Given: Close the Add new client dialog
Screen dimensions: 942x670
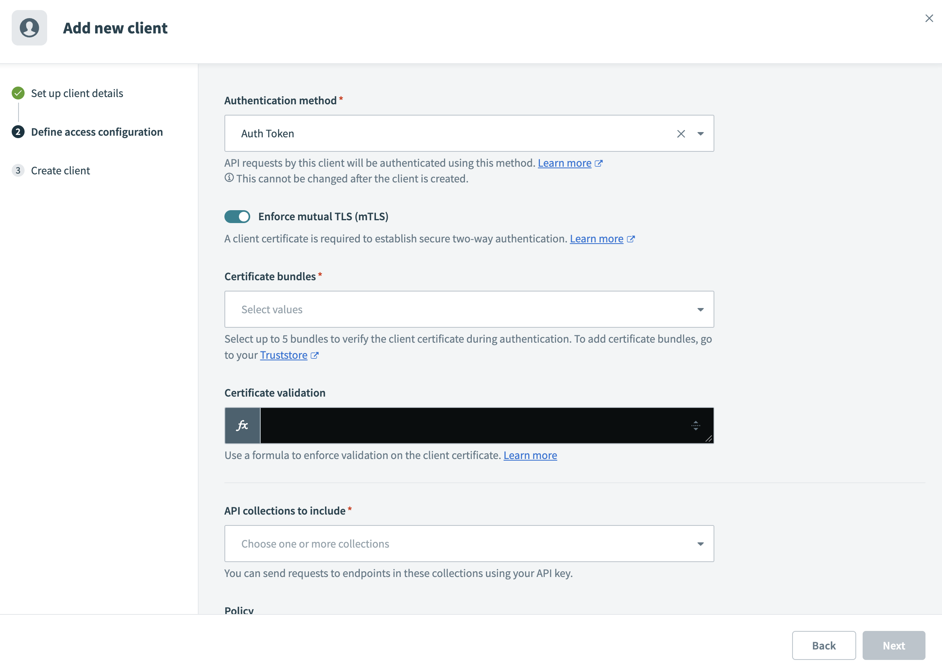Looking at the screenshot, I should [x=929, y=18].
